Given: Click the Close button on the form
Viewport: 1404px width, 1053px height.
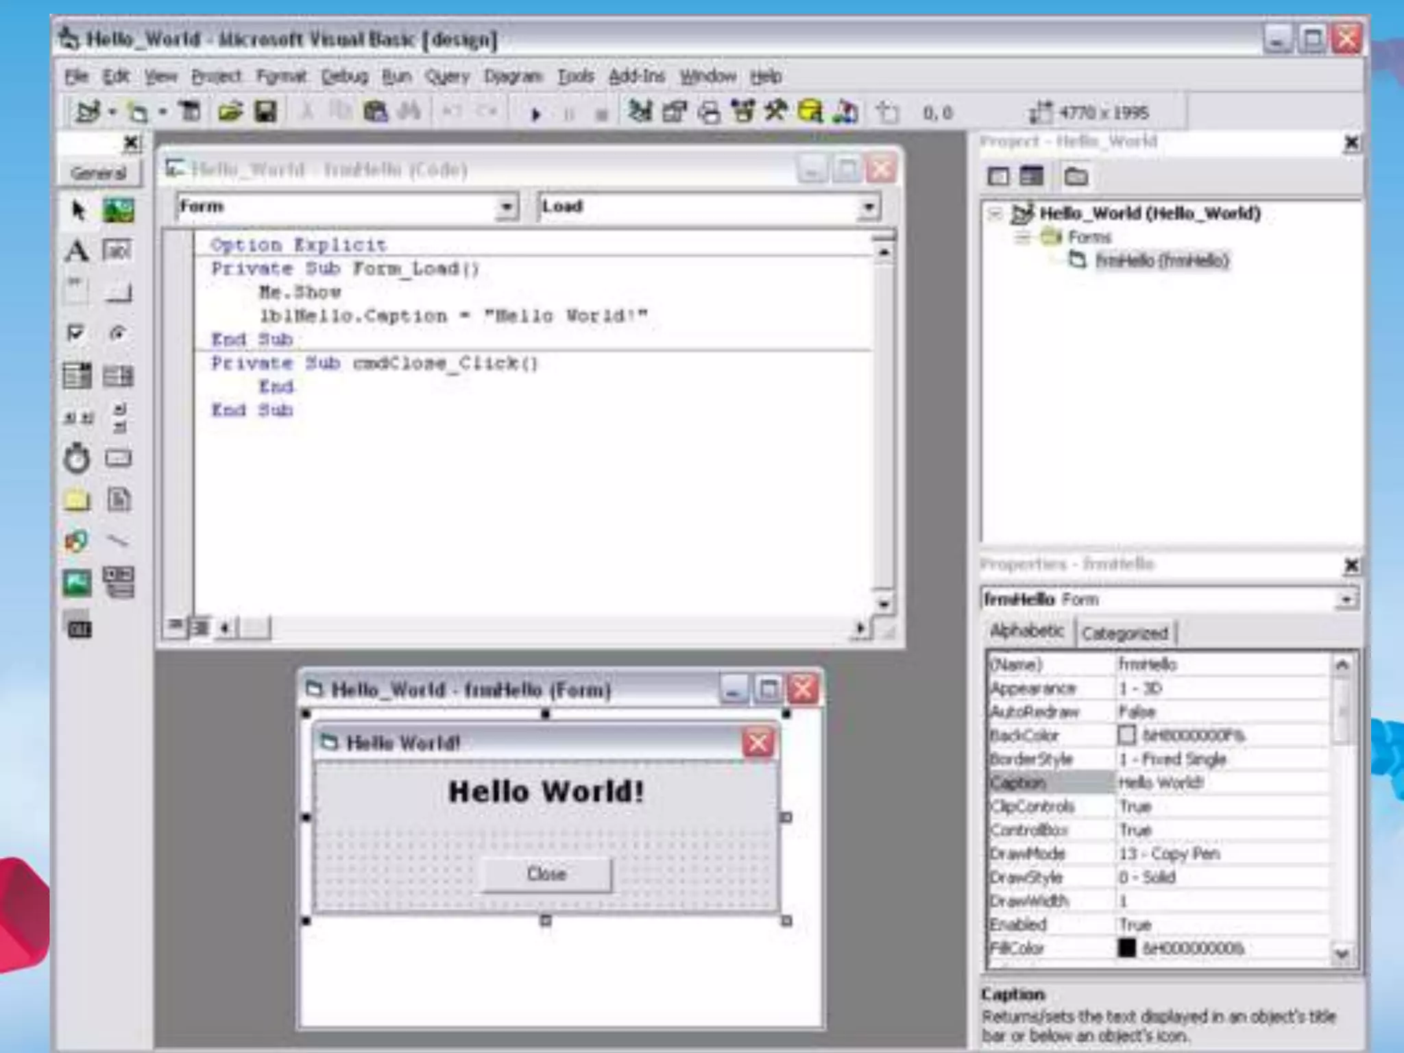Looking at the screenshot, I should pos(546,874).
